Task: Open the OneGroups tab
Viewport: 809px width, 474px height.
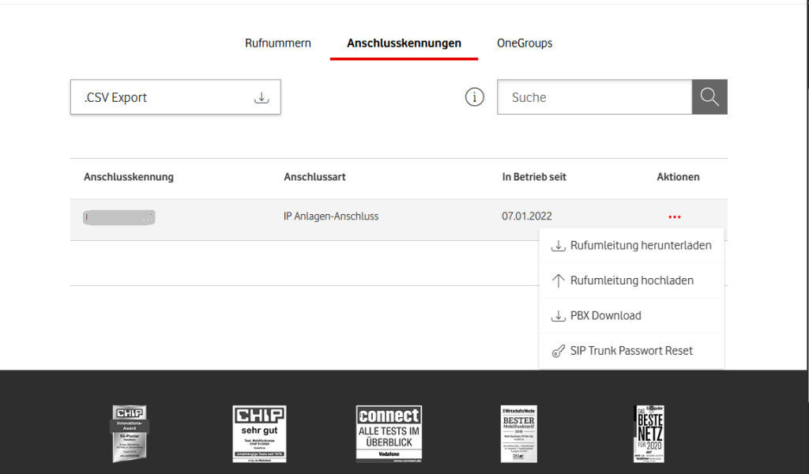Action: tap(525, 43)
